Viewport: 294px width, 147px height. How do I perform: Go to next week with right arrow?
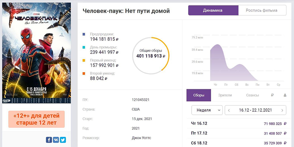282,110
